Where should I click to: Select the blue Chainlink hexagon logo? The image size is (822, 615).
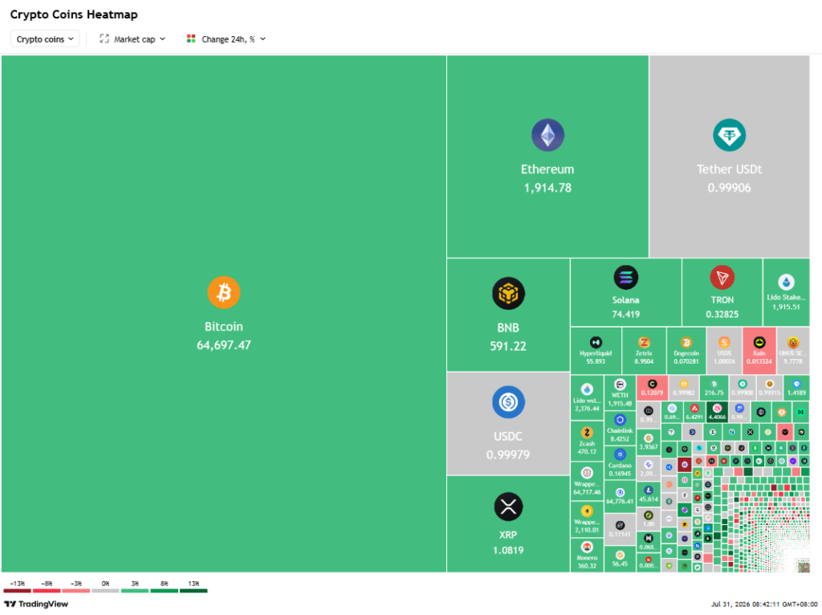pyautogui.click(x=620, y=419)
